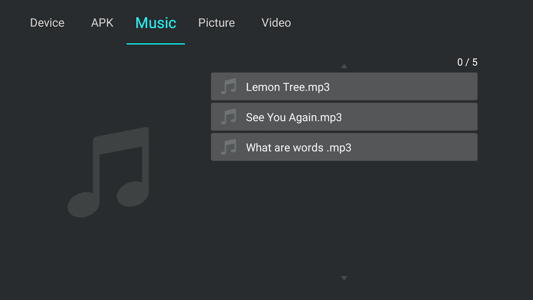Click the note icon beside See You Again.mp3
533x300 pixels.
tap(228, 117)
